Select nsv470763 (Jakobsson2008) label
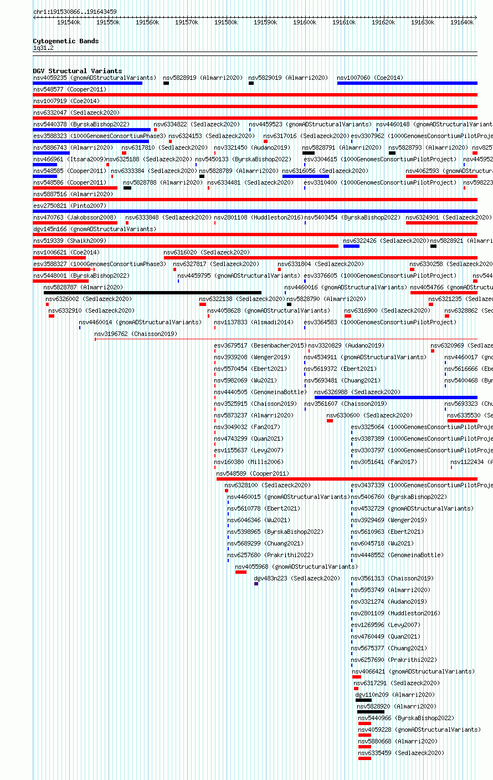The width and height of the screenshot is (493, 780). (75, 217)
